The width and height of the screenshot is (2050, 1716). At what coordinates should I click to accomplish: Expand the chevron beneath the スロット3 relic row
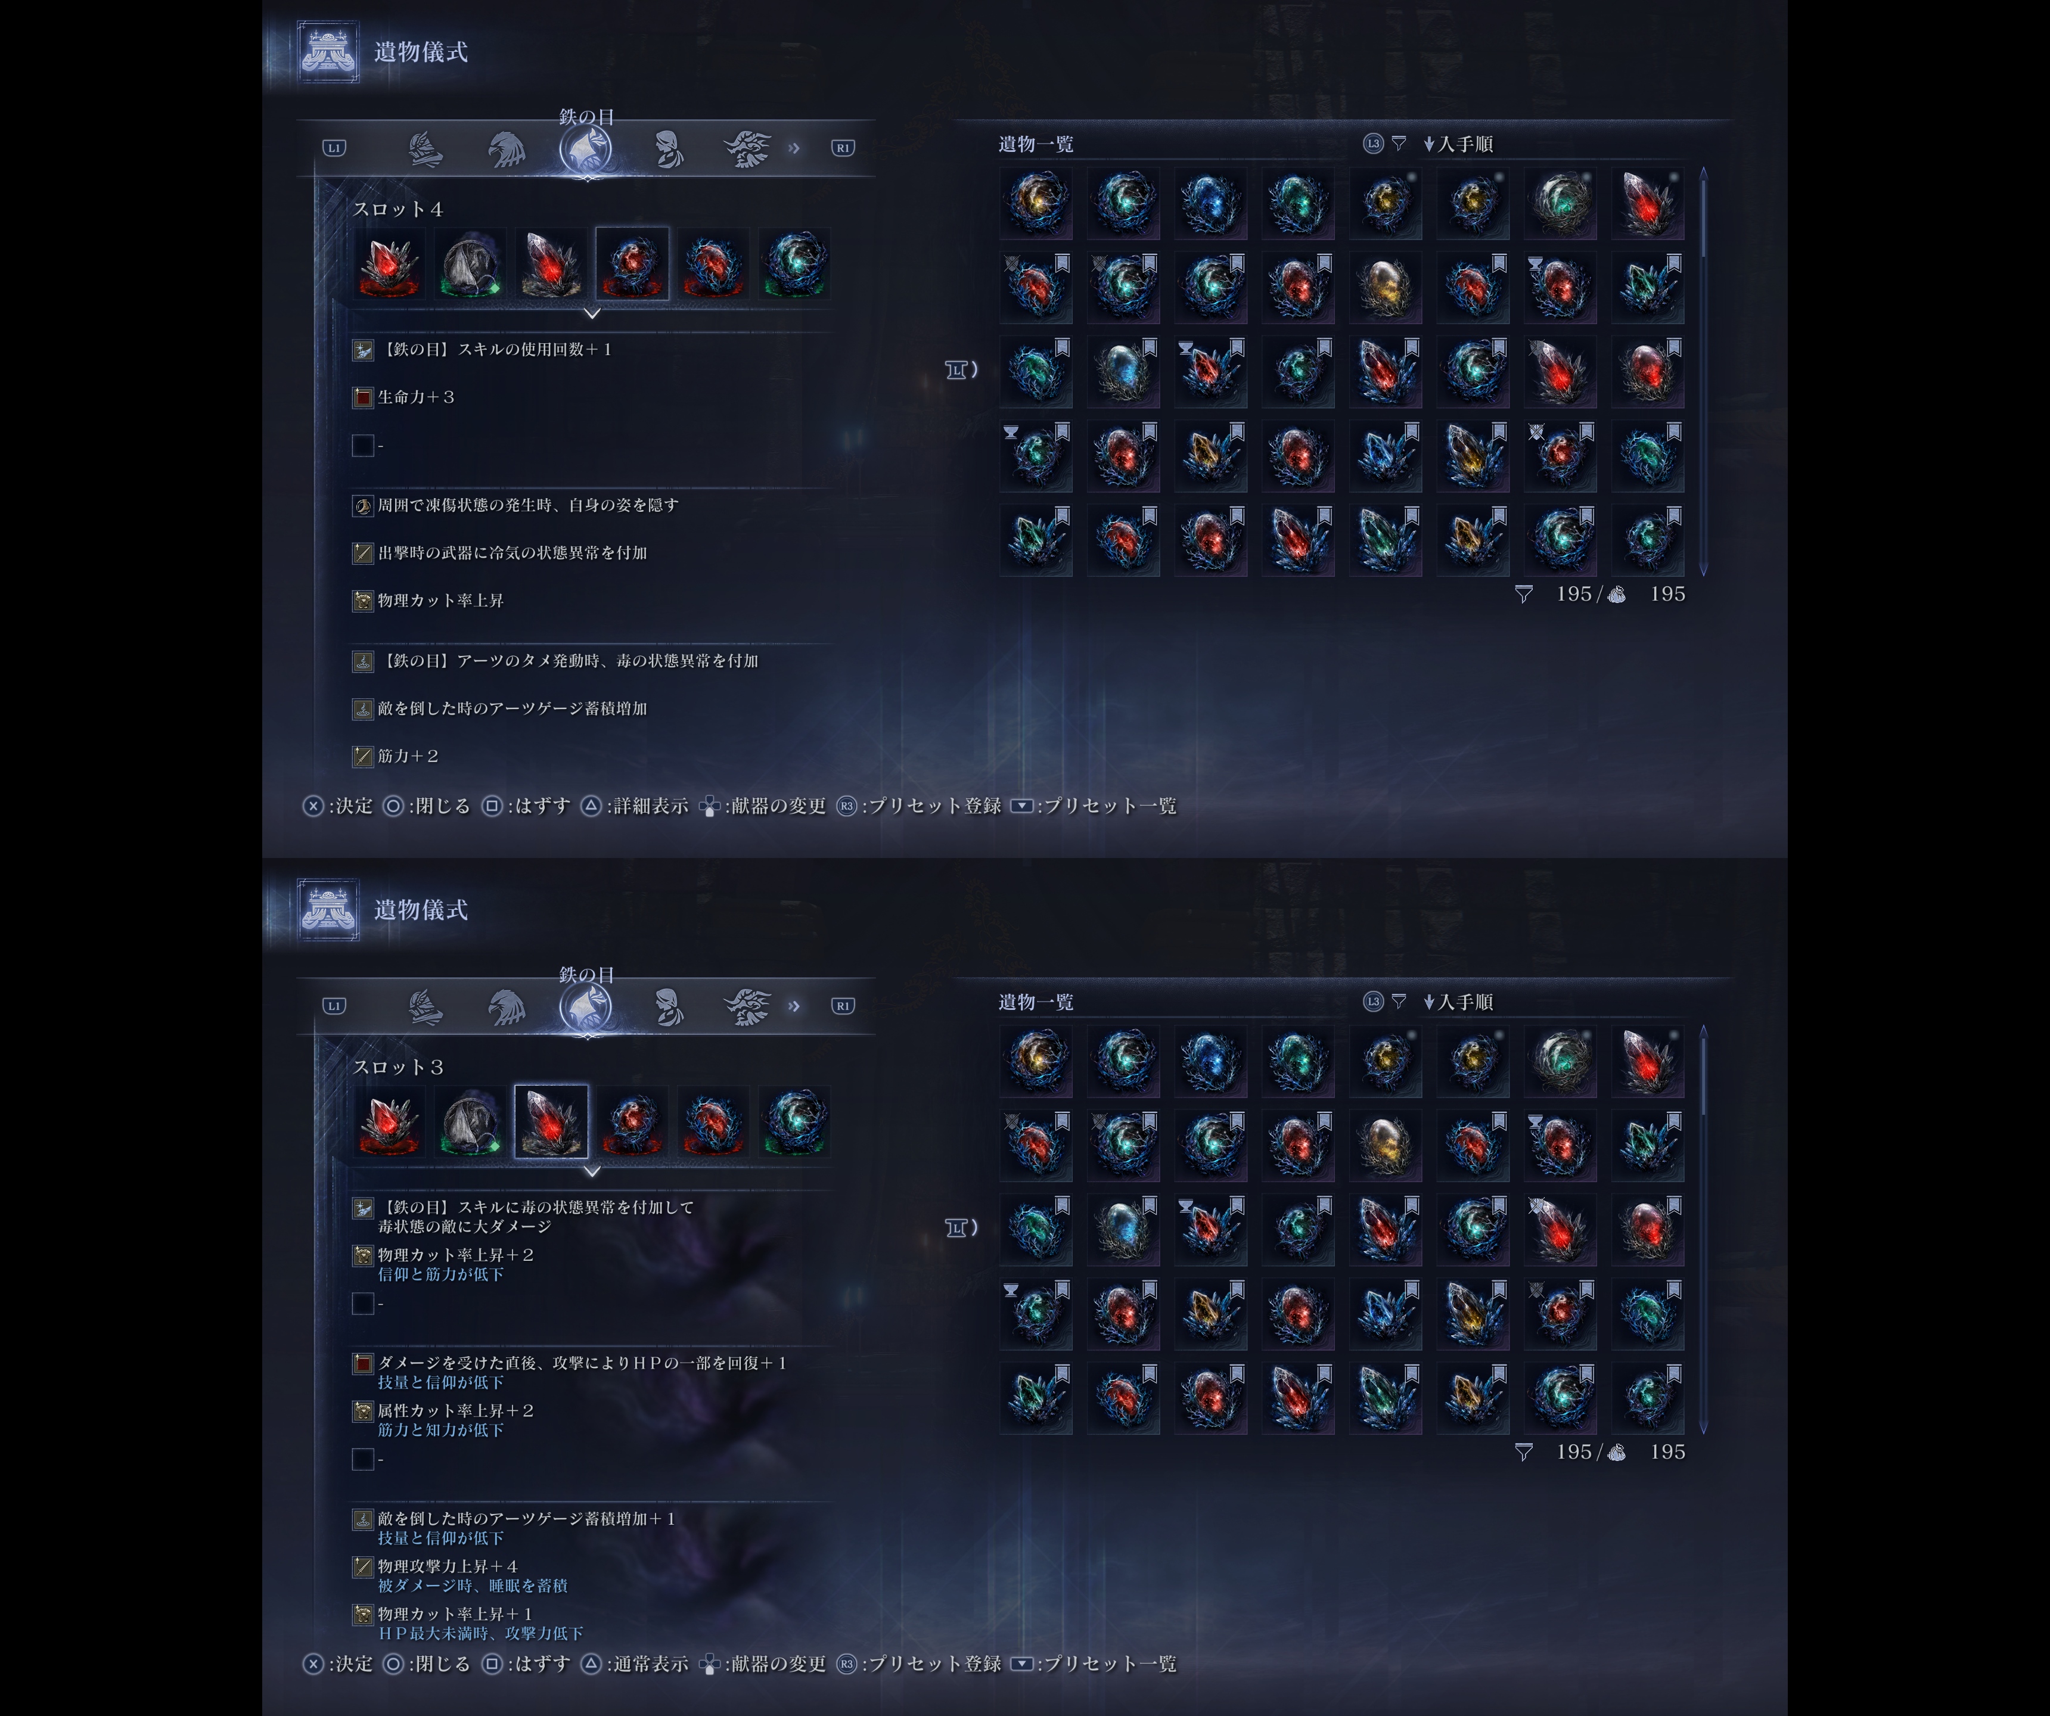(x=592, y=1171)
